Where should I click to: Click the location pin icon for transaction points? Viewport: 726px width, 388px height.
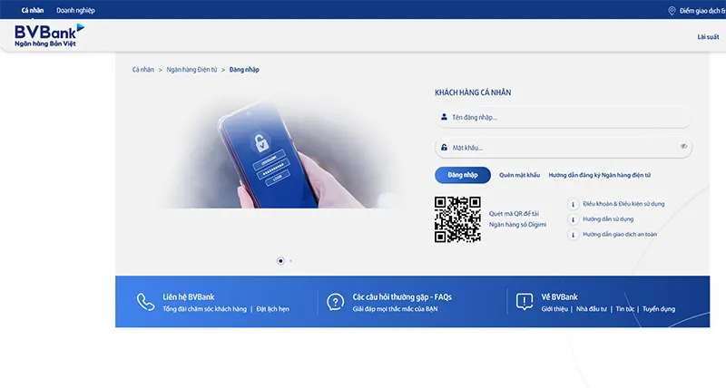[x=672, y=11]
